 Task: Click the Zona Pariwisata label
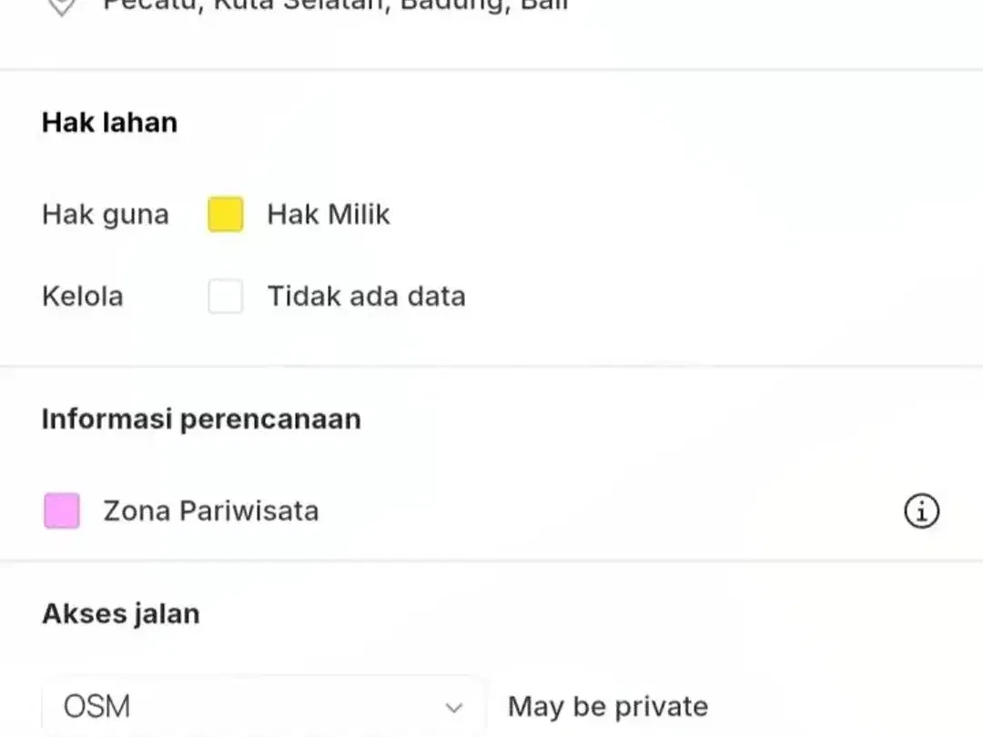click(211, 510)
